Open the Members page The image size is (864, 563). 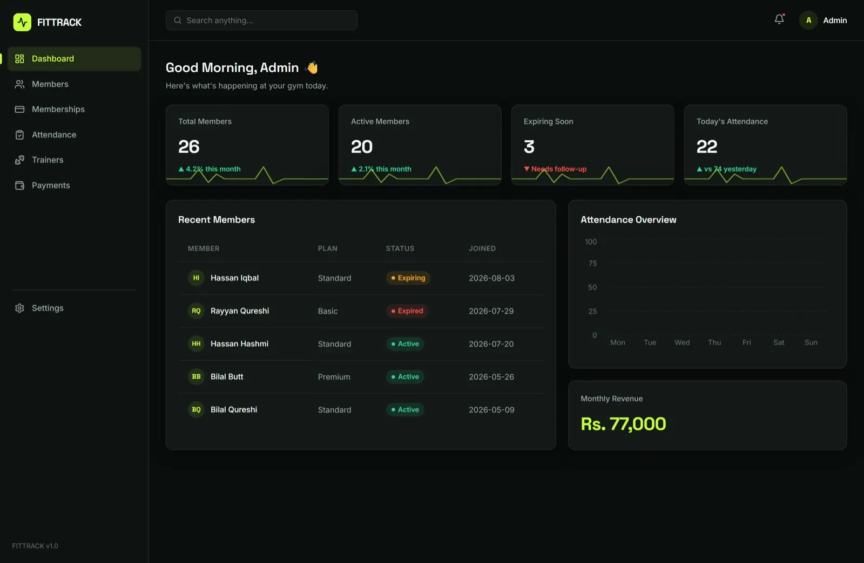[x=75, y=84]
